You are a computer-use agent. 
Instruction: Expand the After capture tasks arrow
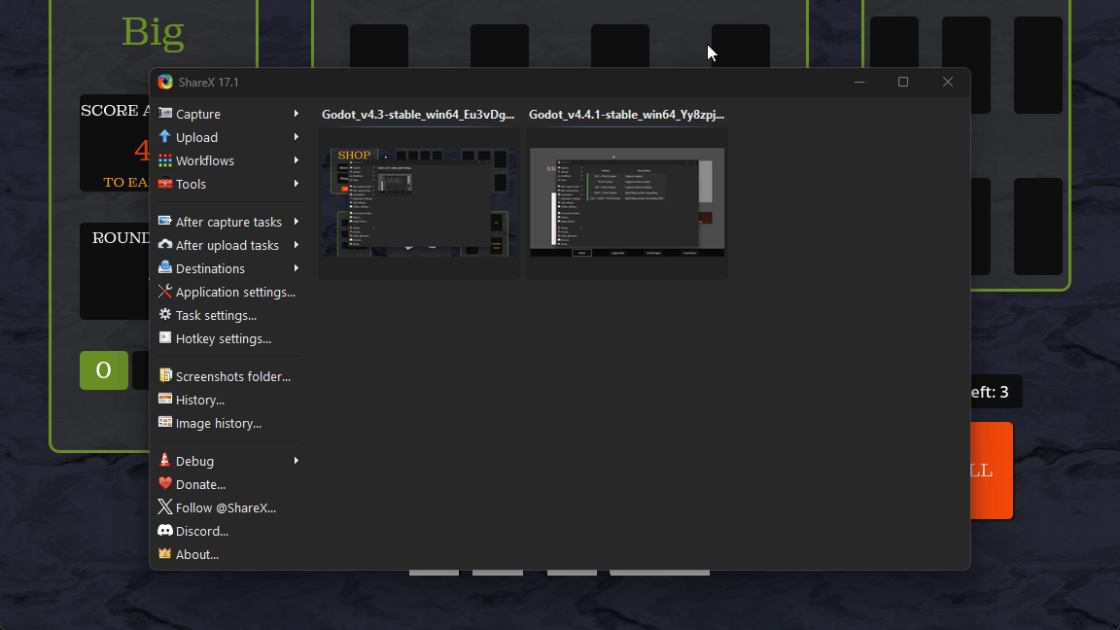[x=296, y=222]
